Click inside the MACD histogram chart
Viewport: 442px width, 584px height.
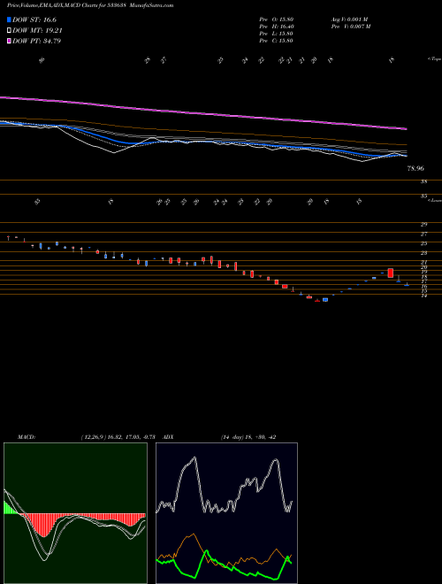75,513
